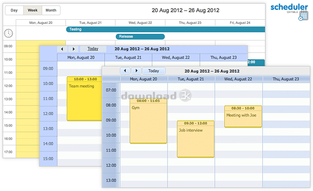The width and height of the screenshot is (313, 191).
Task: Go to previous week in blue scheduler
Action: pyautogui.click(x=62, y=49)
